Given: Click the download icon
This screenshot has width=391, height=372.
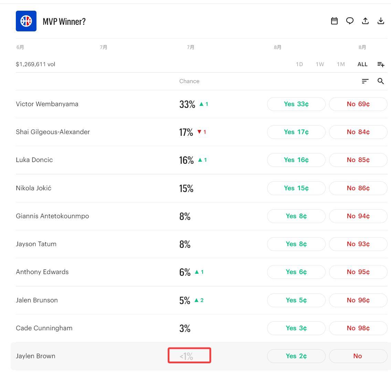Looking at the screenshot, I should pos(381,21).
